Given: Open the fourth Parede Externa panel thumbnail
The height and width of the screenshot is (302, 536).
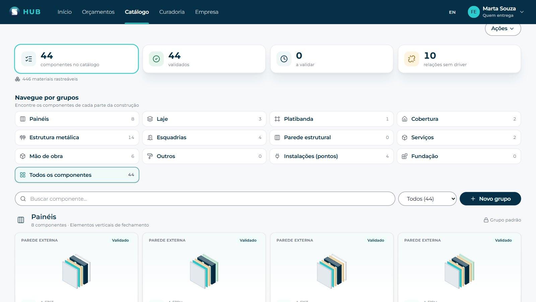Looking at the screenshot, I should (x=459, y=271).
